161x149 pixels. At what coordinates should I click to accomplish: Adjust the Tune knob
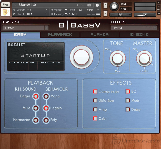(x=114, y=6)
